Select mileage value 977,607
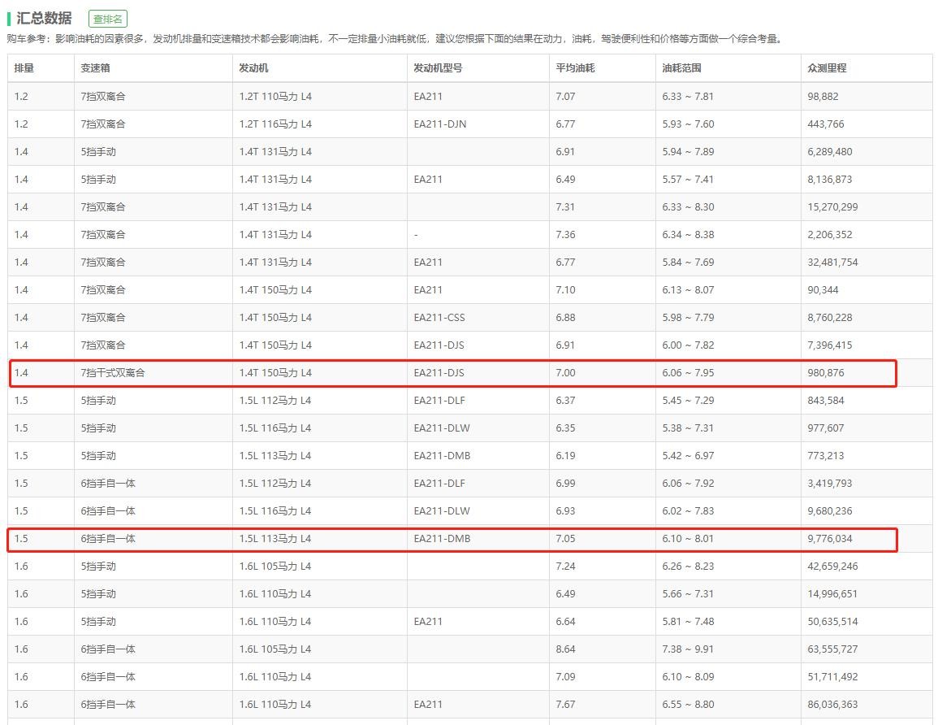The height and width of the screenshot is (725, 938). (x=826, y=428)
